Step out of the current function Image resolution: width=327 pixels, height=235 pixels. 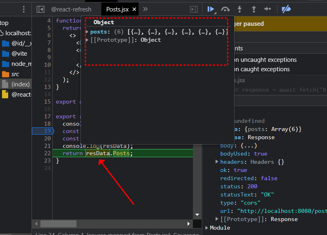pos(253,9)
